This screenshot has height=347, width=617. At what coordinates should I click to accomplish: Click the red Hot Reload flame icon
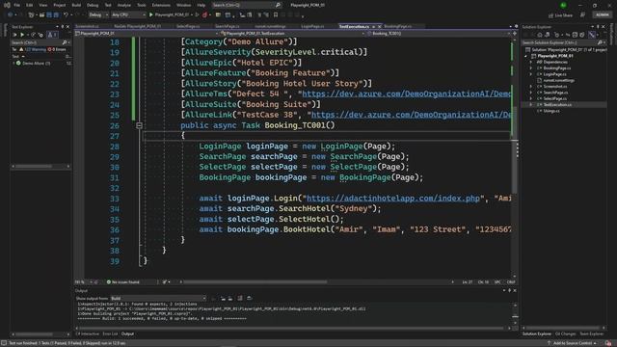pyautogui.click(x=204, y=15)
